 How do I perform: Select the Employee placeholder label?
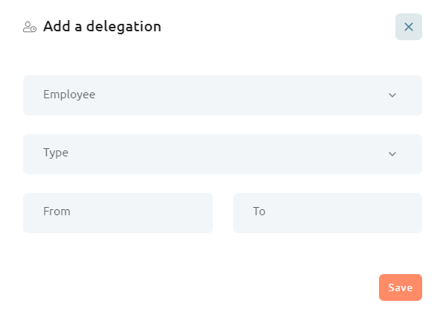[x=69, y=95]
